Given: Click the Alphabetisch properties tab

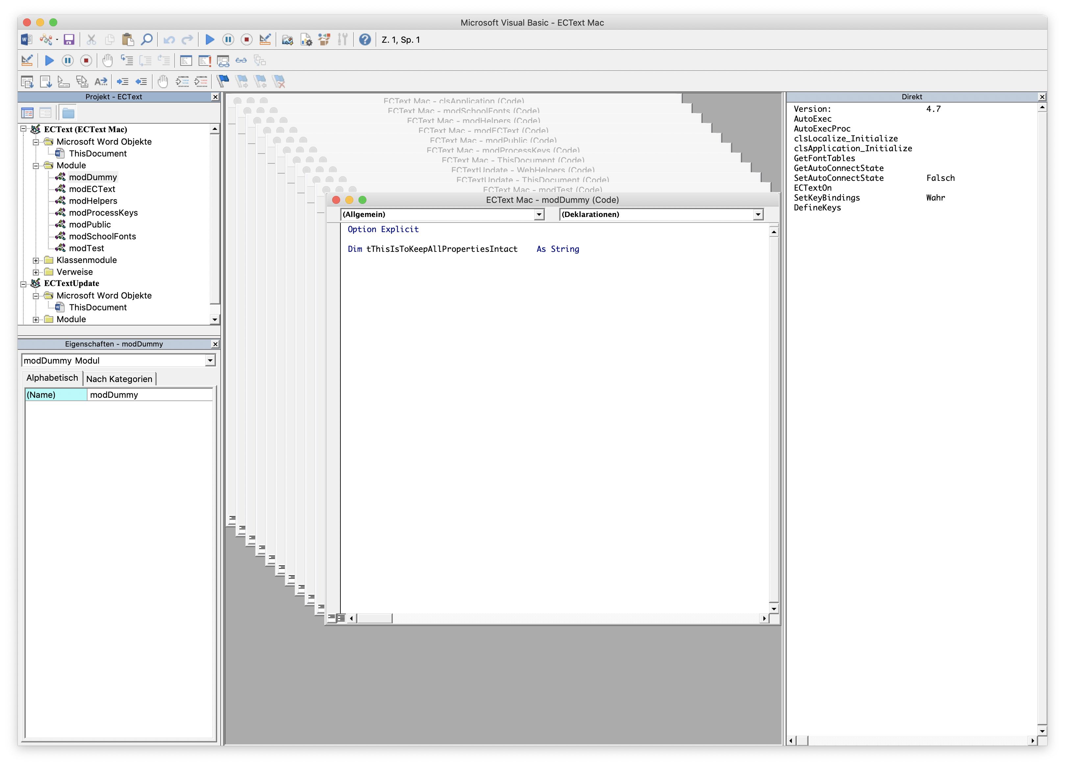Looking at the screenshot, I should pos(51,378).
